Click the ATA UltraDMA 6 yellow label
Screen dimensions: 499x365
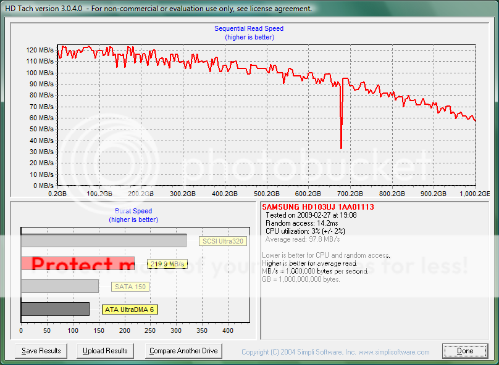(x=128, y=310)
